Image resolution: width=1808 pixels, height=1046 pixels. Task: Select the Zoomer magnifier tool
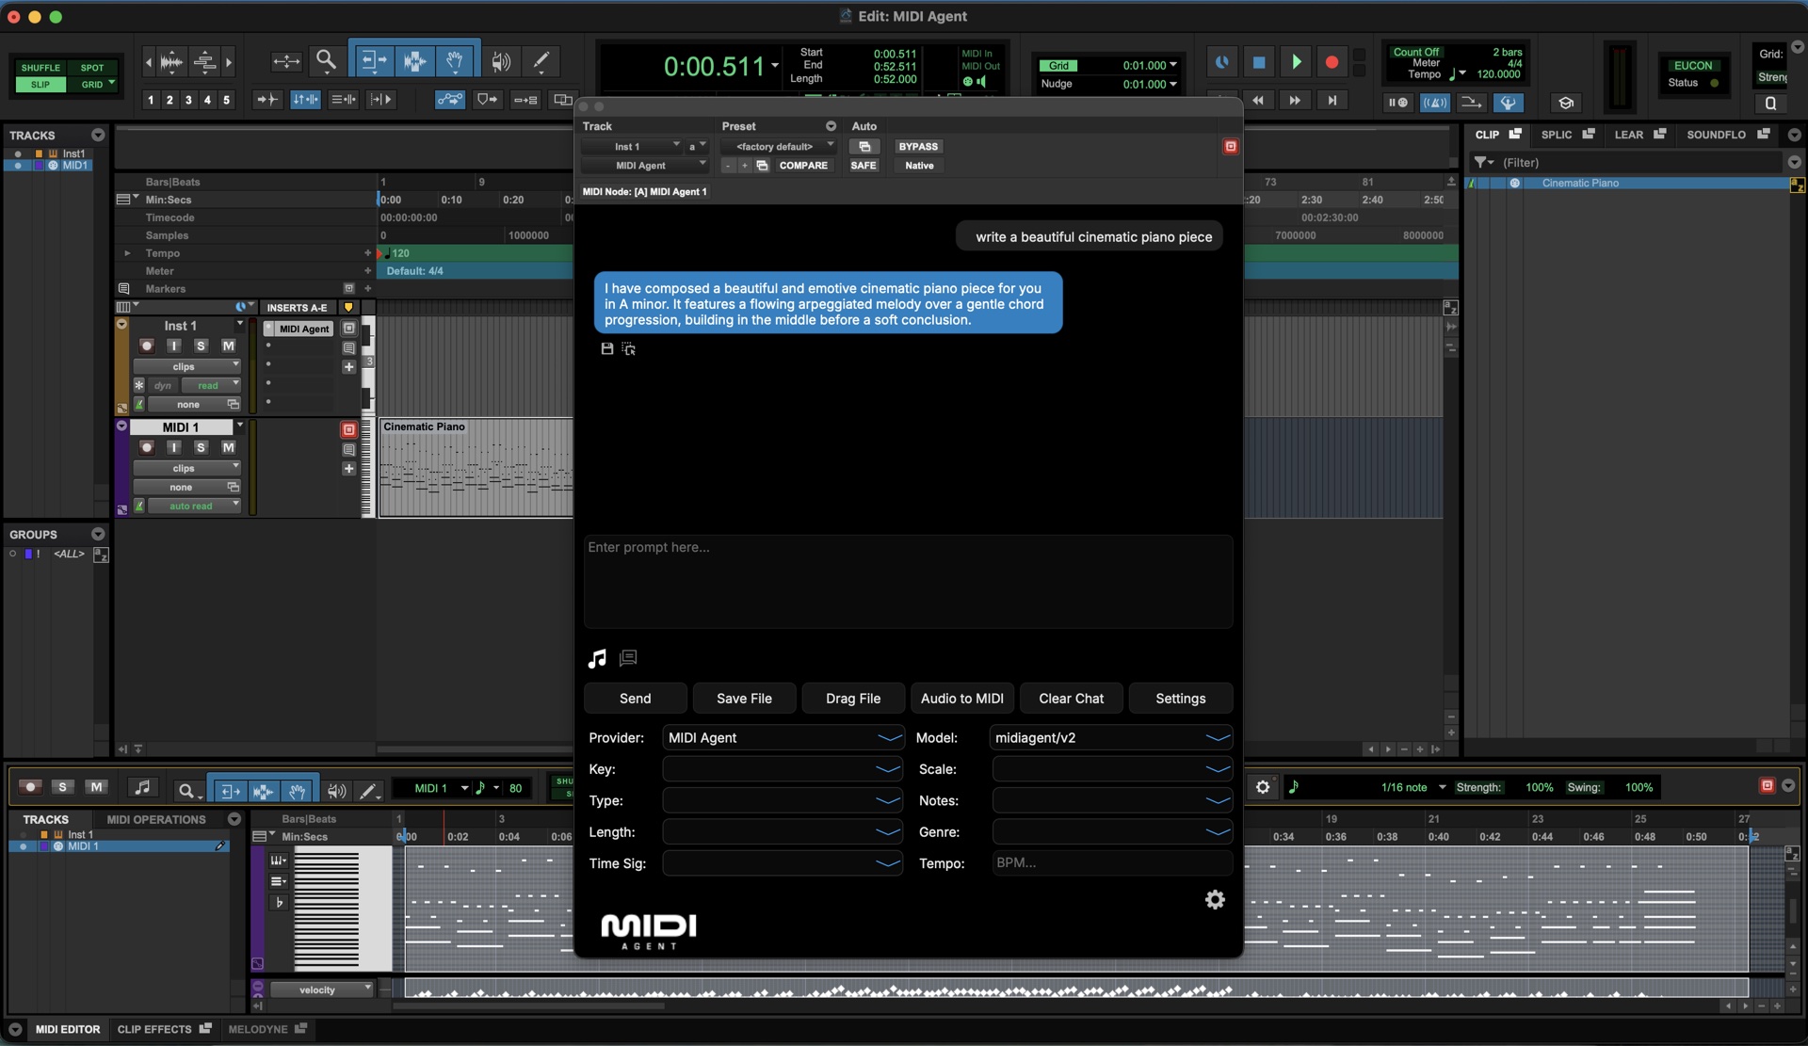tap(327, 60)
